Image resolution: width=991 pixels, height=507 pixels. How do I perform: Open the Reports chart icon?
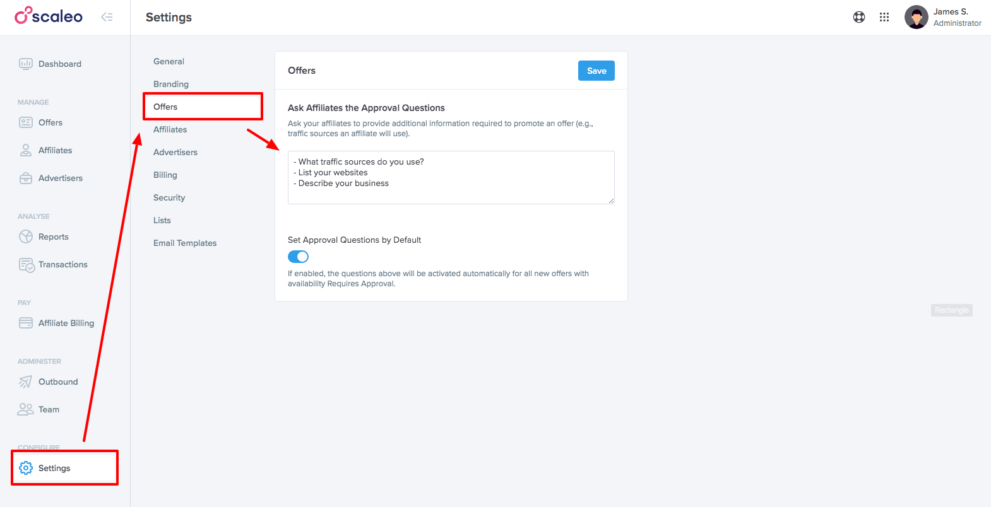point(26,236)
